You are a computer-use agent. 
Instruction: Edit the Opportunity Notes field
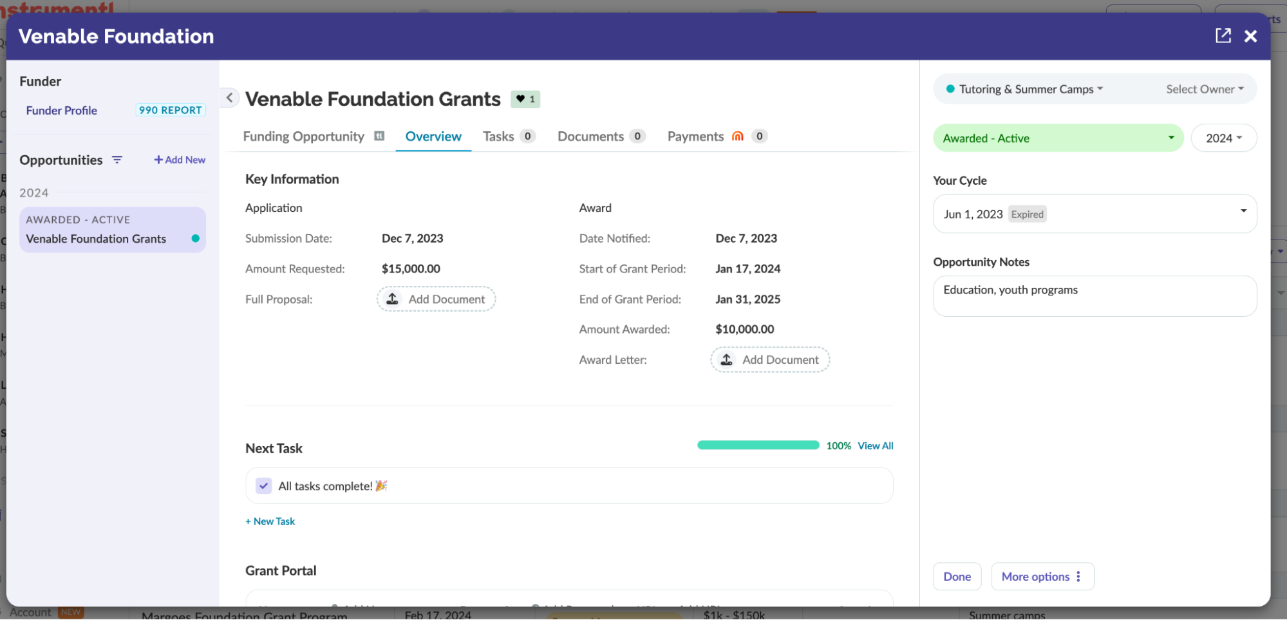click(x=1094, y=296)
